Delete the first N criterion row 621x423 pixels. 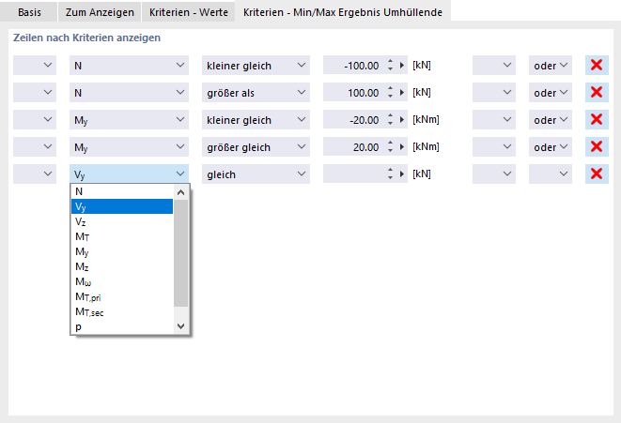(x=595, y=66)
